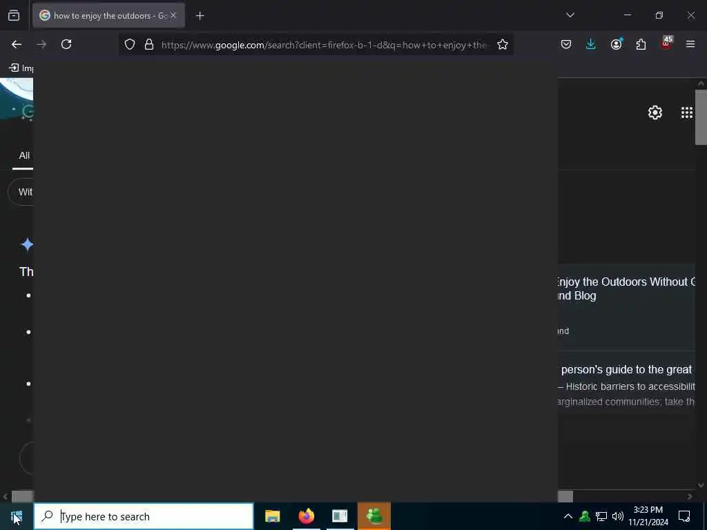Open Firefox View from the tab bar
The height and width of the screenshot is (530, 707).
pos(14,16)
